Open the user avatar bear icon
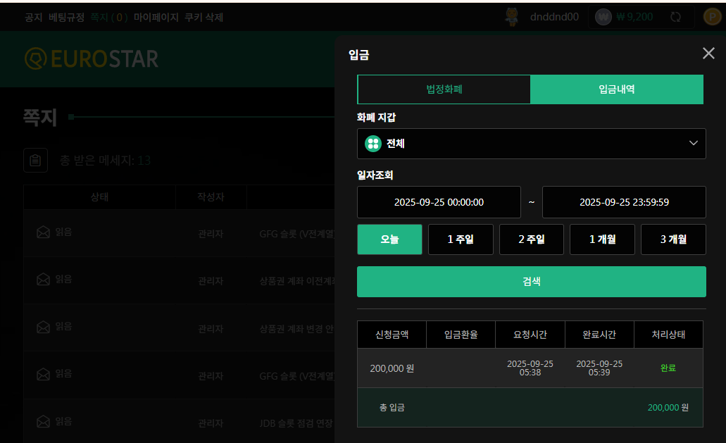726x443 pixels. [x=512, y=17]
